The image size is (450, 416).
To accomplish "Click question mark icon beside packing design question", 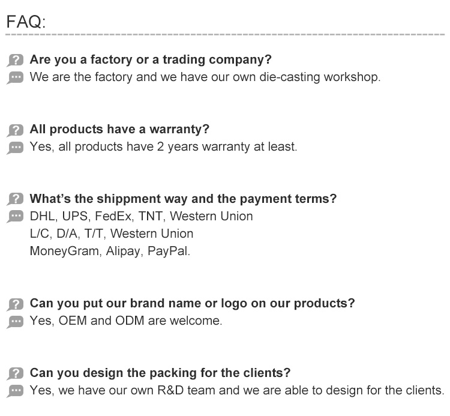I will [x=16, y=373].
